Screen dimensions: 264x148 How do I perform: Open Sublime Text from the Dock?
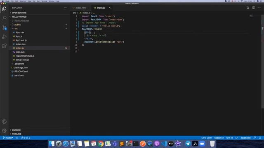pos(122,143)
